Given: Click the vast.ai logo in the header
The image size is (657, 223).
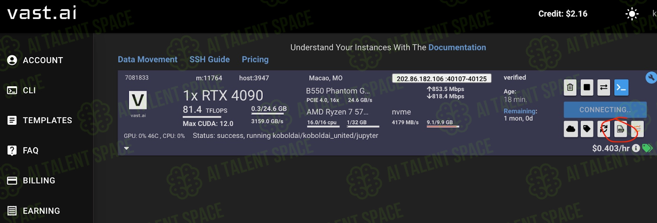Looking at the screenshot, I should [42, 13].
